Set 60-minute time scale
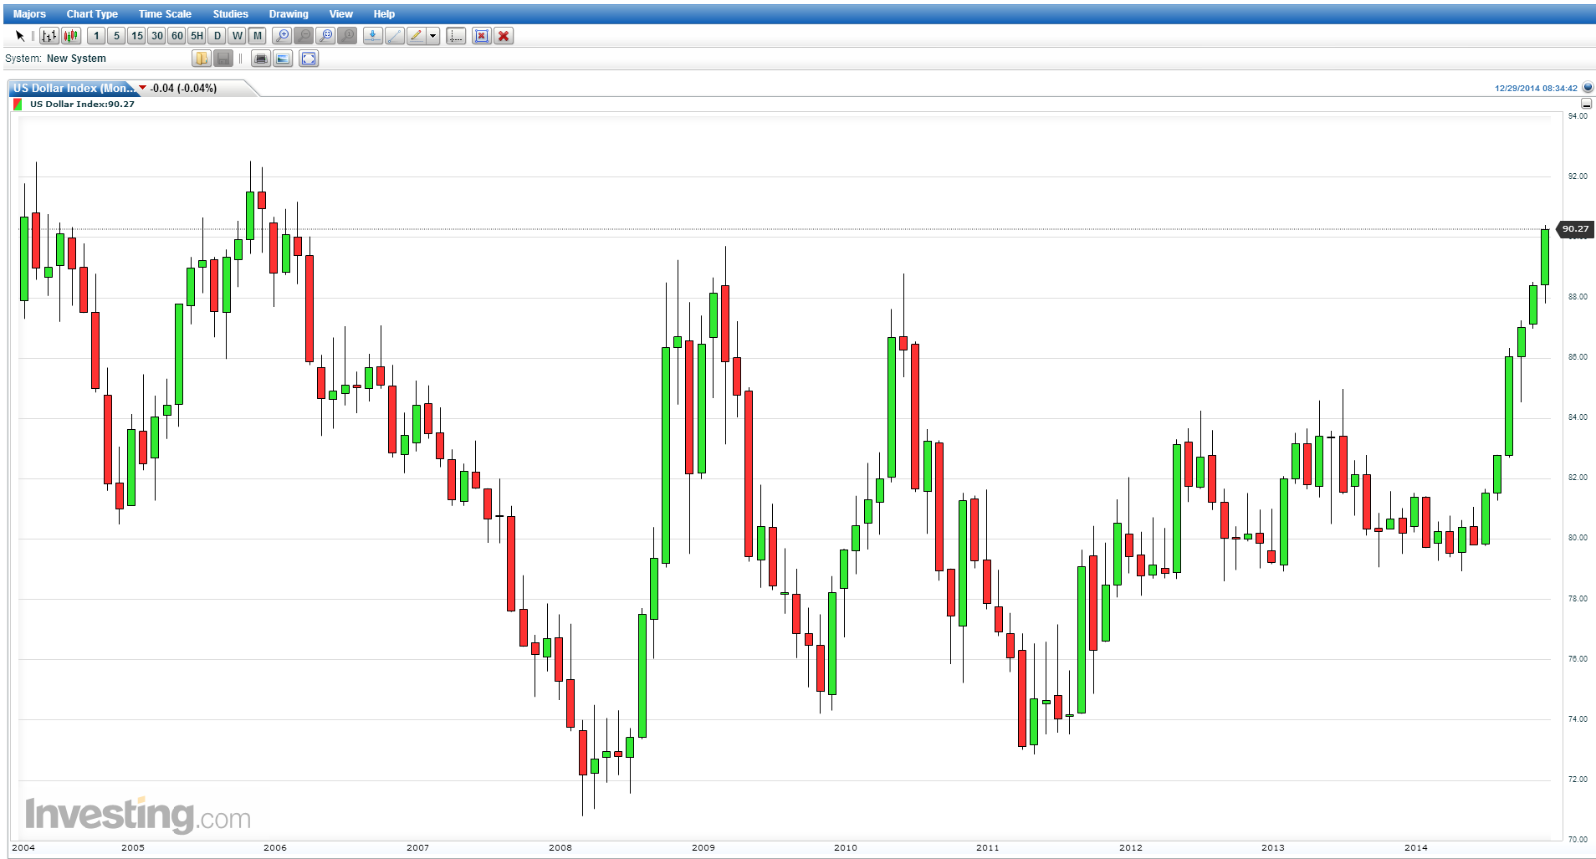This screenshot has width=1596, height=859. pyautogui.click(x=176, y=36)
